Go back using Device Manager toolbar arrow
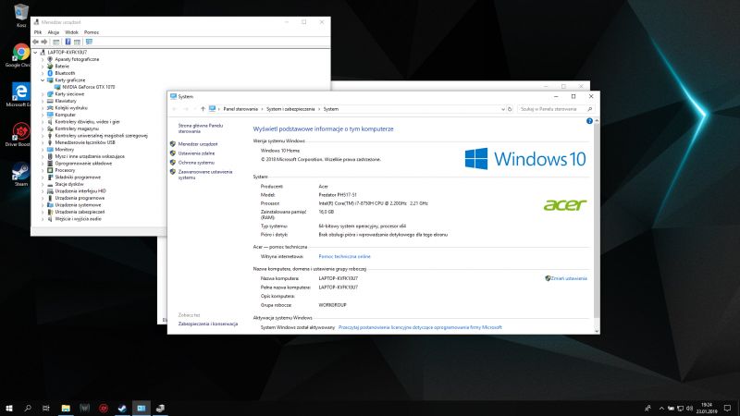The image size is (740, 416). coord(35,42)
